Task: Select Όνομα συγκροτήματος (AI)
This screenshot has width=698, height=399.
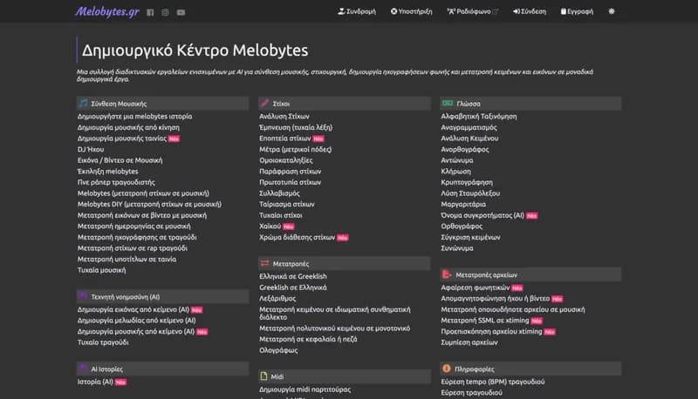Action: click(482, 215)
